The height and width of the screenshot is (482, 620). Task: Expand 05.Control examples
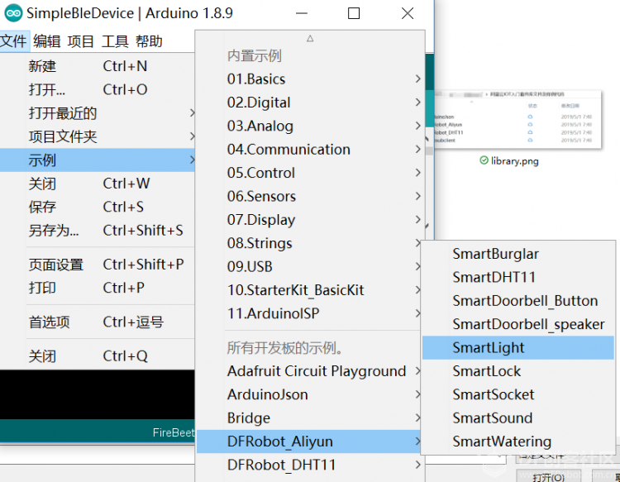click(x=310, y=173)
